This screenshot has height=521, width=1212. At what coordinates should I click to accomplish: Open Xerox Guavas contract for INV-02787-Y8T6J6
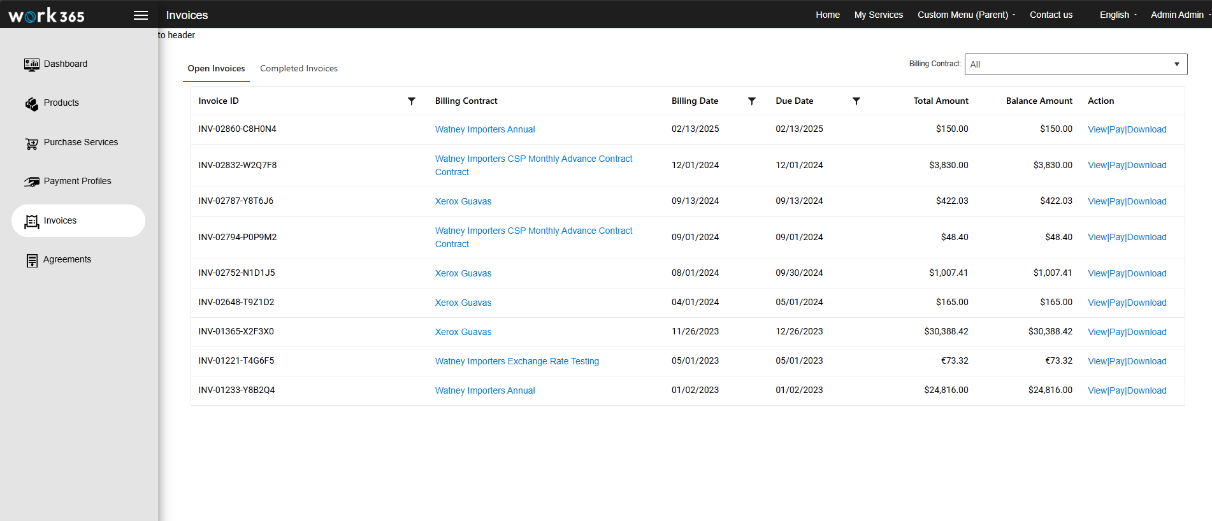coord(463,201)
